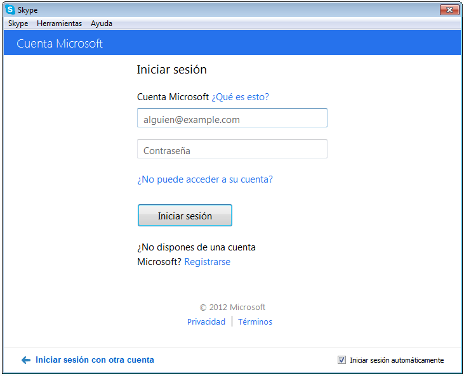464x376 pixels.
Task: Click the Iniciar sesión button
Action: [185, 216]
